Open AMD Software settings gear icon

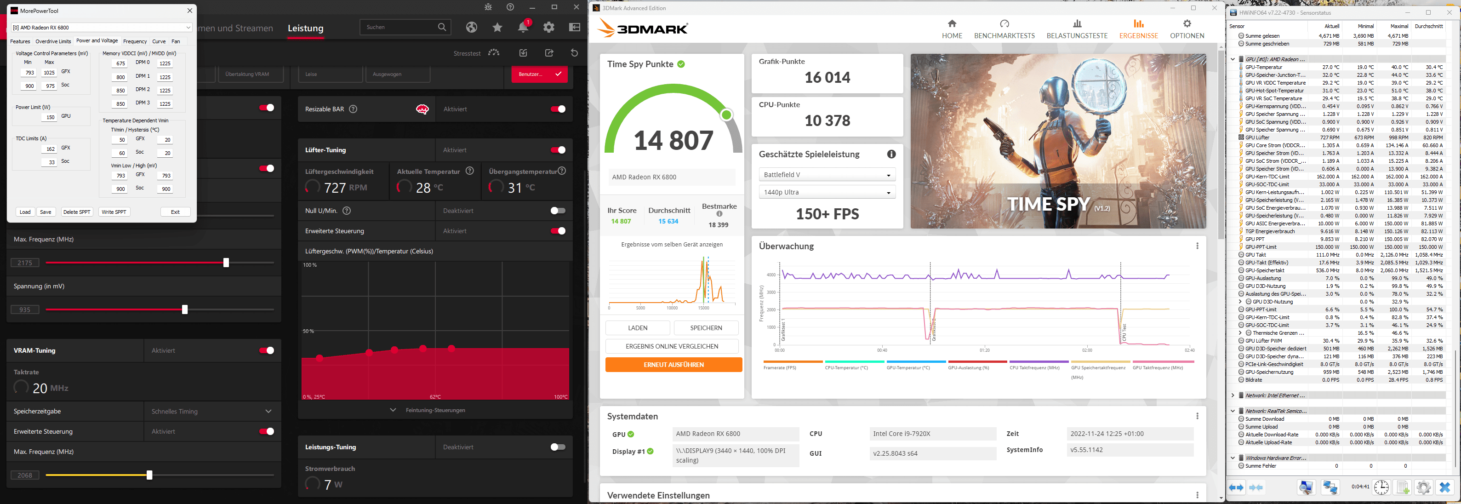coord(548,27)
